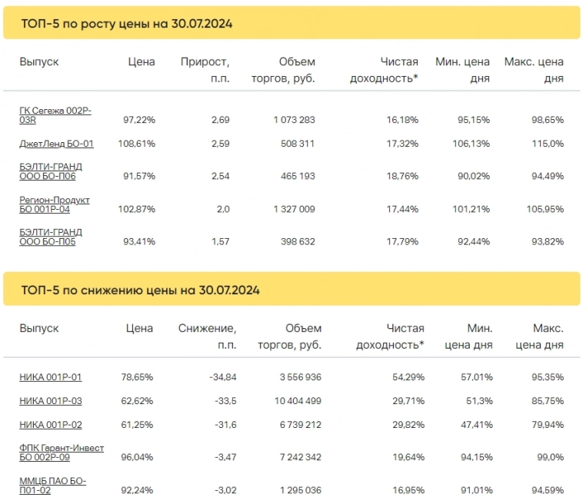Click the 115,0% max price cell
Screen dimensions: 583x504
click(547, 144)
